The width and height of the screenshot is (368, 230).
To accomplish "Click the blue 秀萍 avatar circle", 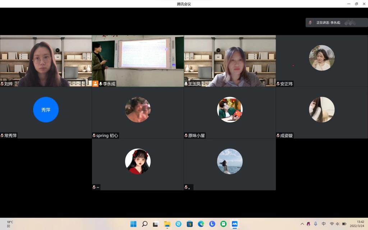I will point(46,110).
